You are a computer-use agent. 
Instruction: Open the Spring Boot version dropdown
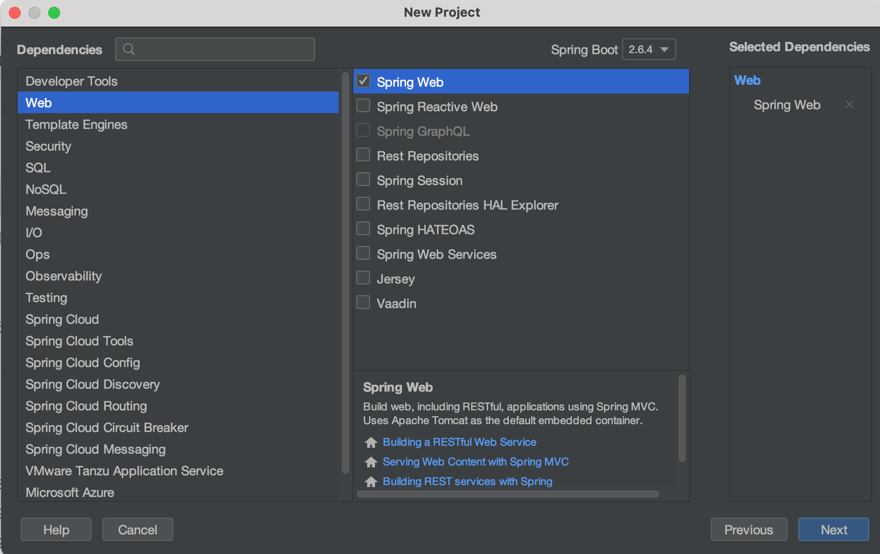649,49
